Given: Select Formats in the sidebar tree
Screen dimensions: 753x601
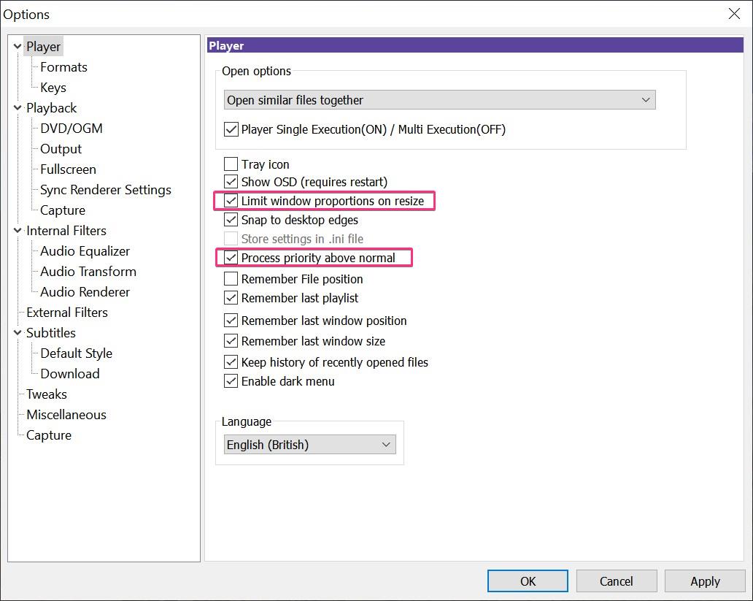Looking at the screenshot, I should pyautogui.click(x=63, y=66).
